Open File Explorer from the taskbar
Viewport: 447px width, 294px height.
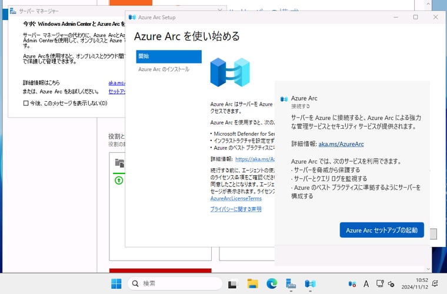pos(252,283)
